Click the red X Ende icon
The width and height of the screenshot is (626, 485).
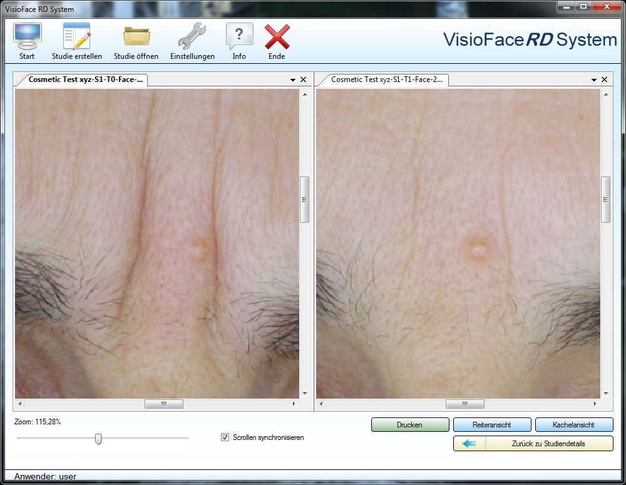277,36
